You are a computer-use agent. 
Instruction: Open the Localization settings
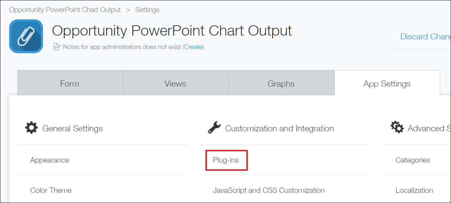click(x=414, y=190)
